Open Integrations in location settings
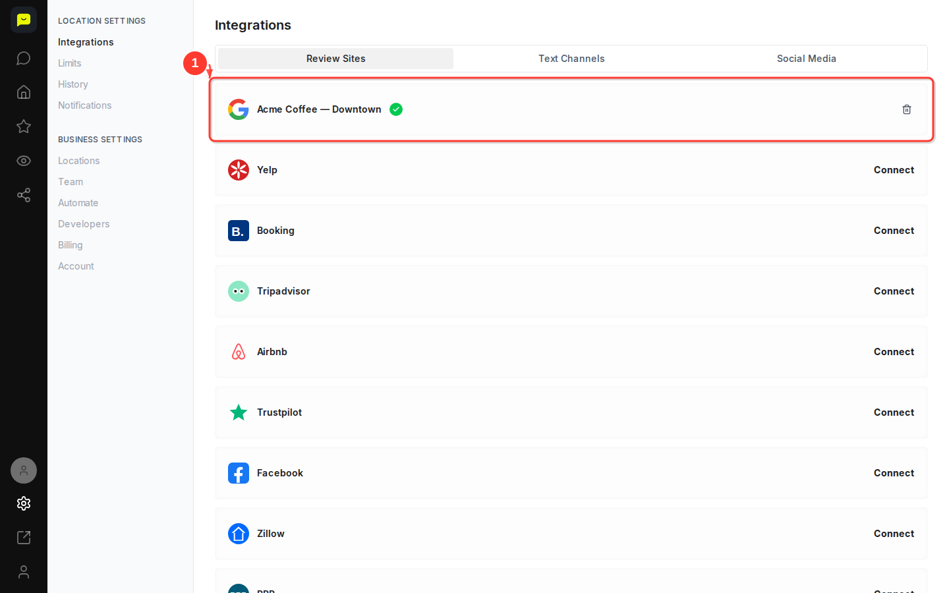The image size is (949, 593). click(x=86, y=42)
